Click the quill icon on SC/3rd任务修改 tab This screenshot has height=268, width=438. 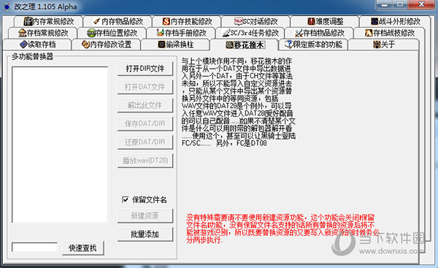coord(226,33)
